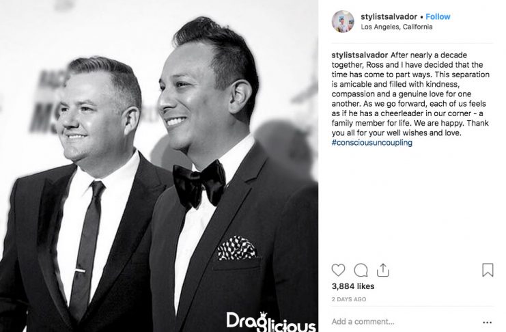Click the black-and-white post photo
Screen dimensions: 506x332
coord(159,166)
